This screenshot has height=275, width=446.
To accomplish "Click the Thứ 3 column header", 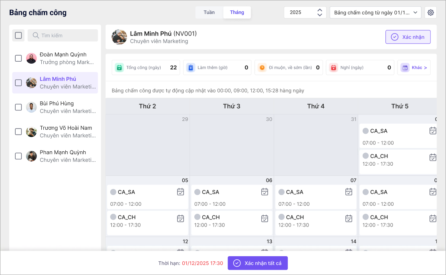I will 232,106.
